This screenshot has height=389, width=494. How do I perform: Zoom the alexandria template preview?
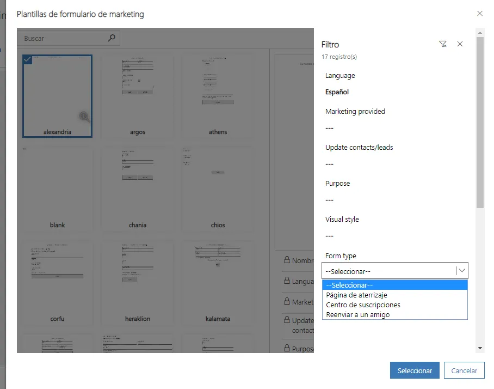[84, 117]
